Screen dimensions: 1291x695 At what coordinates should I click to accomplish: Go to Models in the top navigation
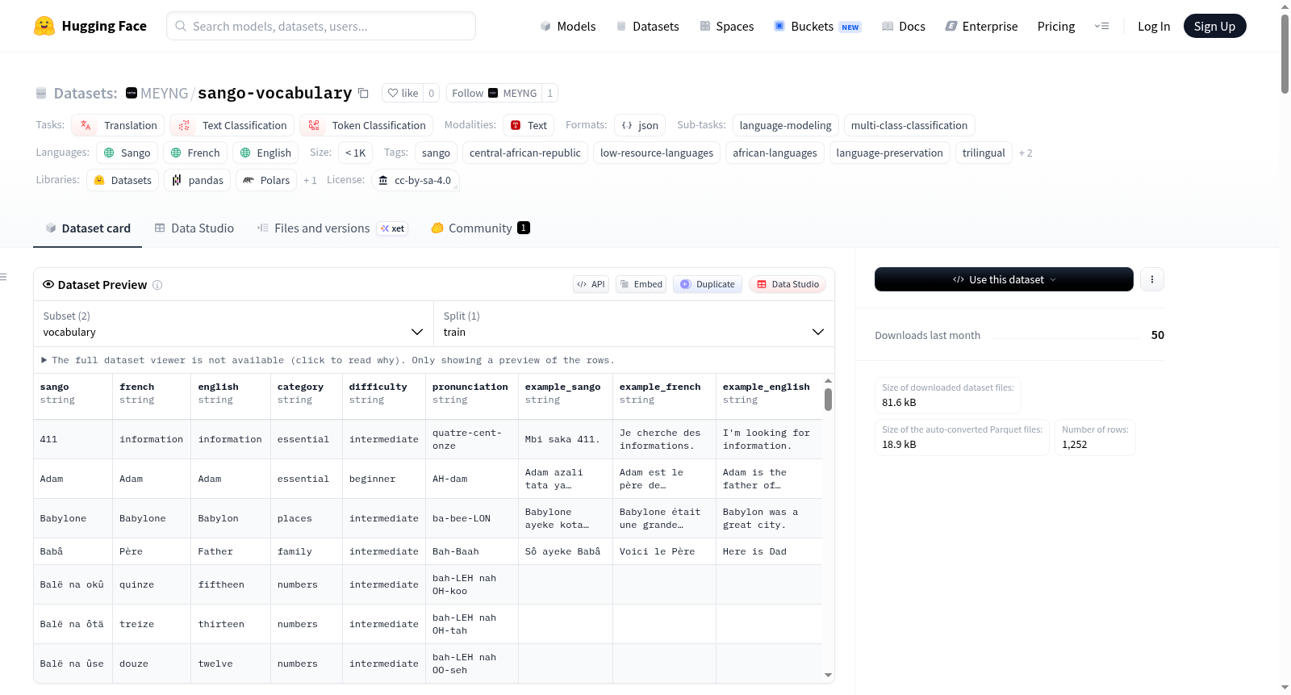pyautogui.click(x=568, y=26)
